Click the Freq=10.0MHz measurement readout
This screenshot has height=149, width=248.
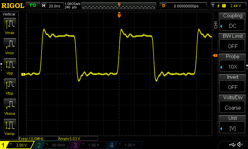[38, 138]
